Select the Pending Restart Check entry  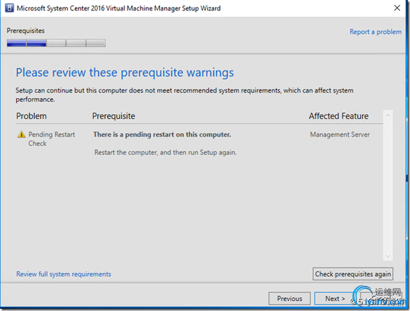51,139
